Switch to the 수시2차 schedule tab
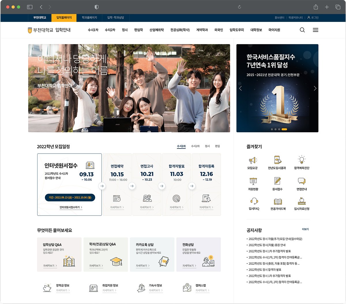The height and width of the screenshot is (304, 346). pyautogui.click(x=195, y=146)
